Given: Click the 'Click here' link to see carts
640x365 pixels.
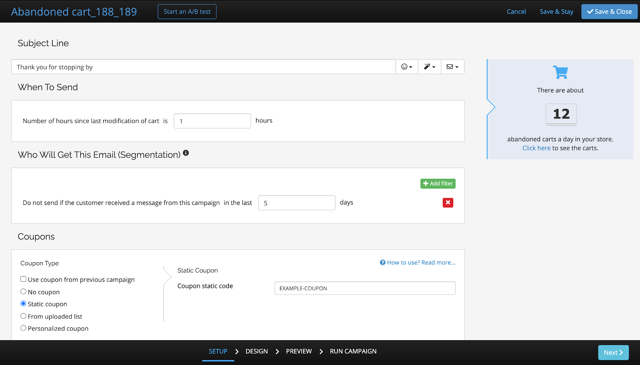Looking at the screenshot, I should 536,148.
